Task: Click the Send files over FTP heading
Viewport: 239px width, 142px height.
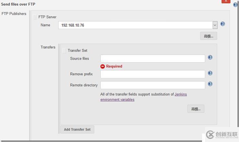Action: click(18, 4)
